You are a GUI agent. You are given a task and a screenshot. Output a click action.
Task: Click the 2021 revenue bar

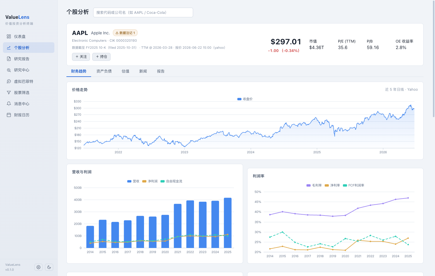click(178, 226)
